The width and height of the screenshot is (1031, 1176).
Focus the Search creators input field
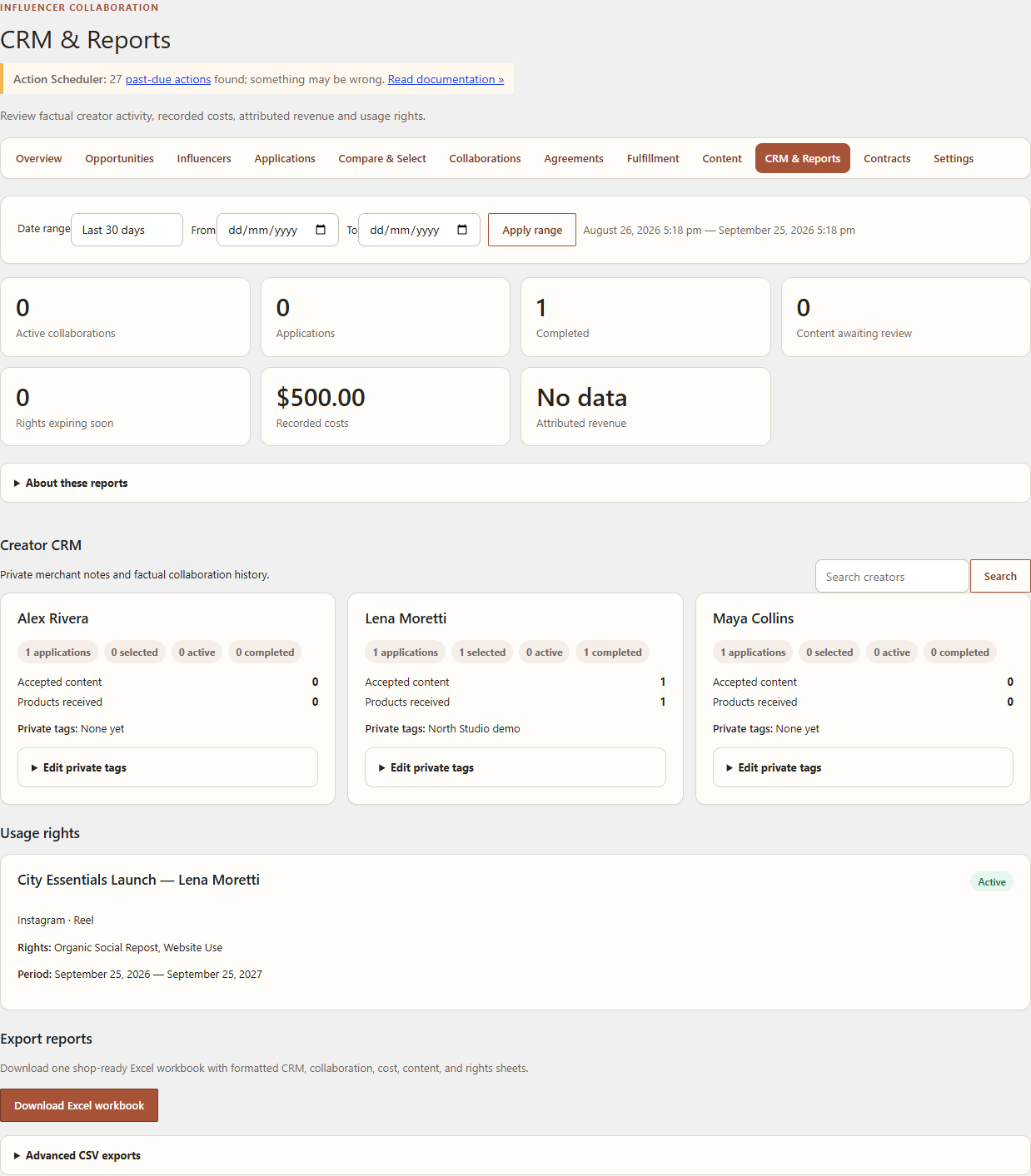point(892,576)
